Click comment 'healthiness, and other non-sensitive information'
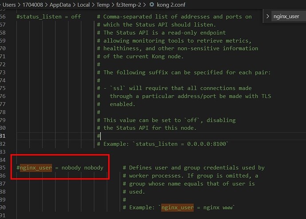This screenshot has width=306, height=219. pyautogui.click(x=180, y=48)
